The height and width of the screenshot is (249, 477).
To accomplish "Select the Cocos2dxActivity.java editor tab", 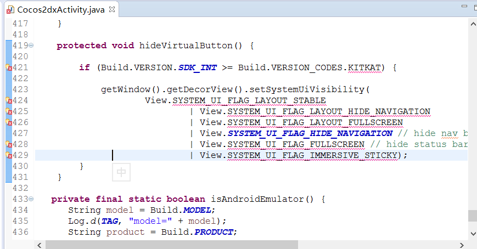I will pyautogui.click(x=61, y=10).
